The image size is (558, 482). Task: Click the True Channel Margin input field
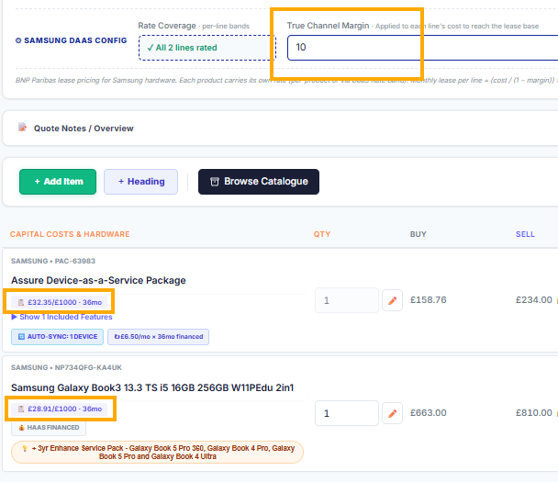pos(423,48)
